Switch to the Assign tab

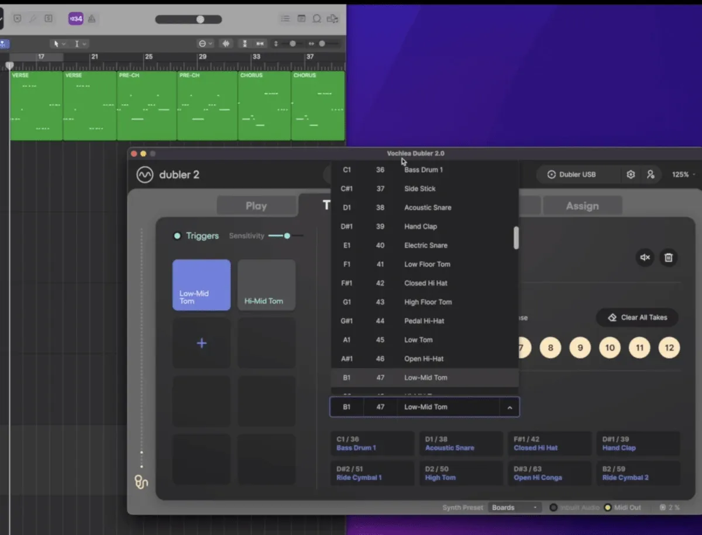point(582,206)
